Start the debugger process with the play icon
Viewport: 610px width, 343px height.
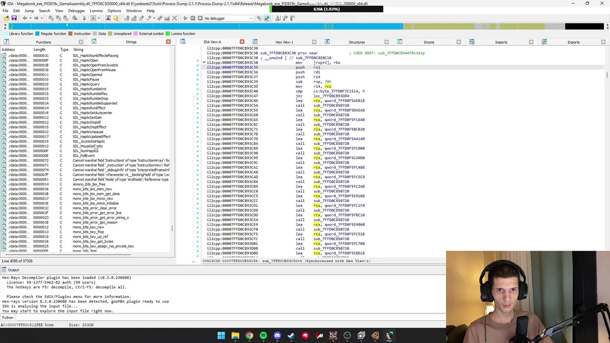(185, 18)
